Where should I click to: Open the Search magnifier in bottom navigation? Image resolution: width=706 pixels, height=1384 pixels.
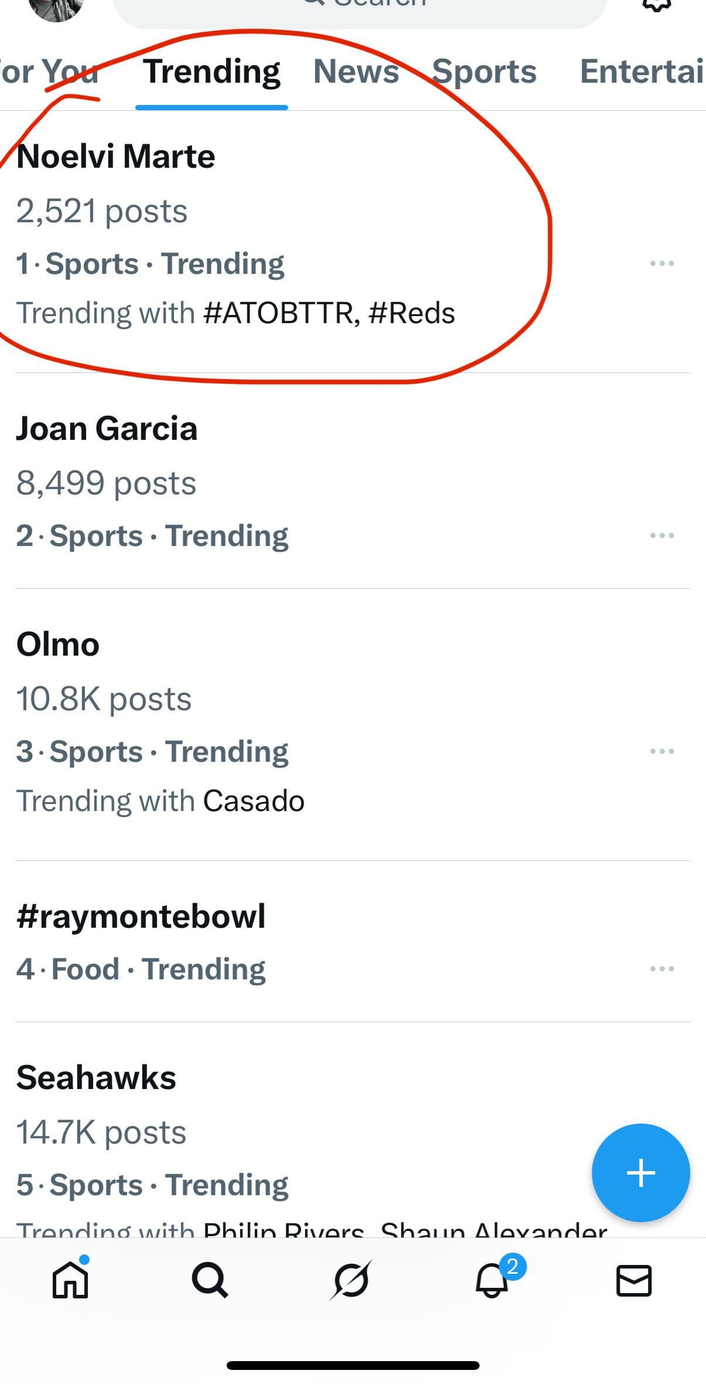coord(210,1280)
